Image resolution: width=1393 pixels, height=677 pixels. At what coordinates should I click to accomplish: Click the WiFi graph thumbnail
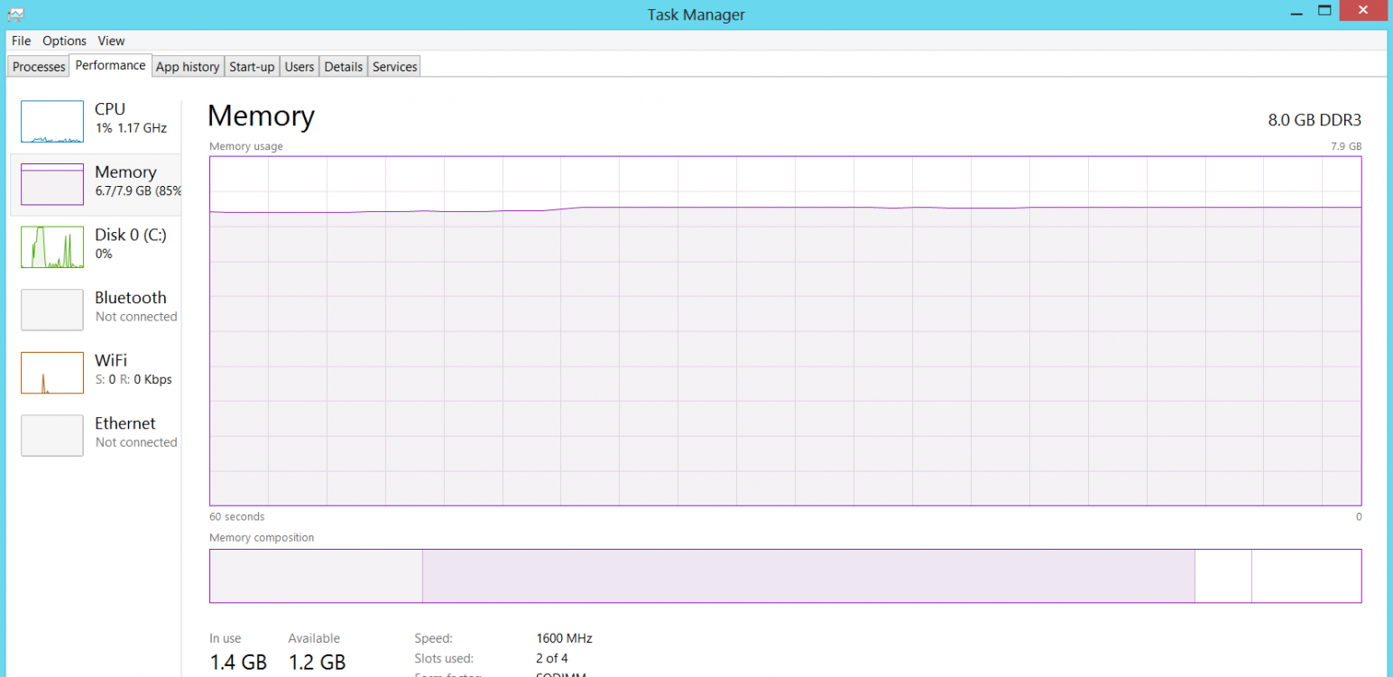click(x=52, y=373)
